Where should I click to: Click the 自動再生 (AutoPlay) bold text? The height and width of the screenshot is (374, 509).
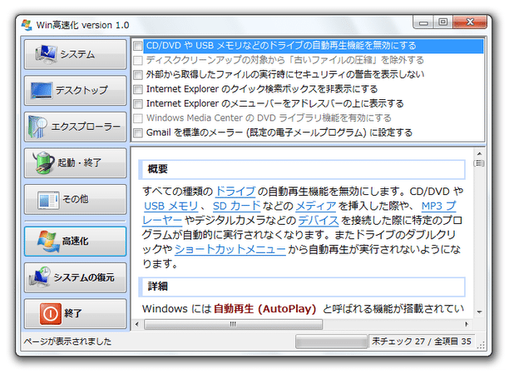point(264,309)
